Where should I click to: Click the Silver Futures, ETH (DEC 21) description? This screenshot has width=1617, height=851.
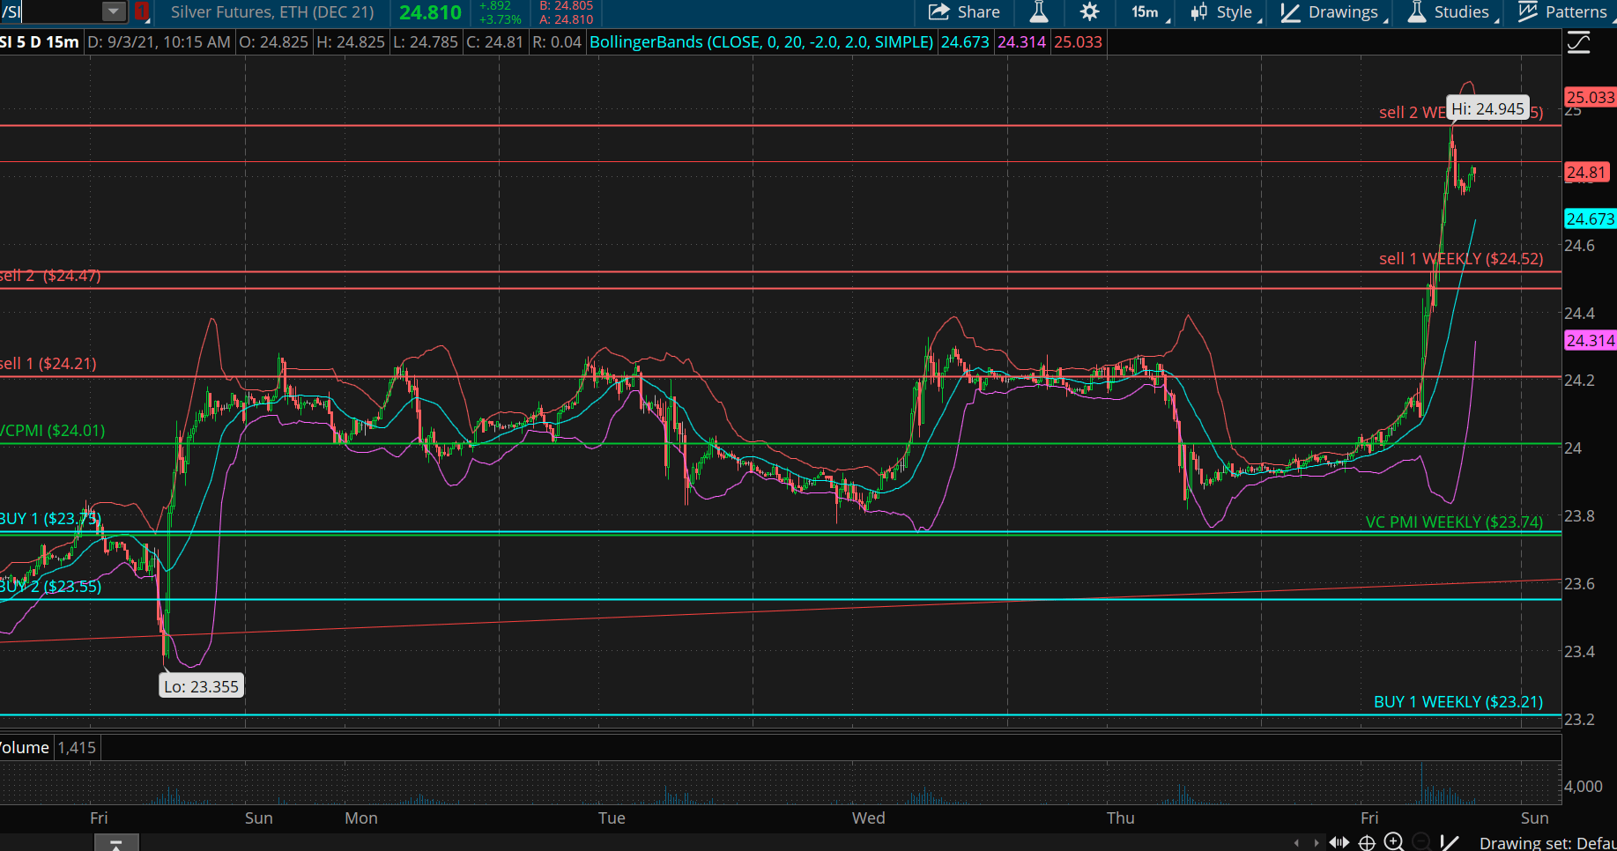tap(272, 12)
